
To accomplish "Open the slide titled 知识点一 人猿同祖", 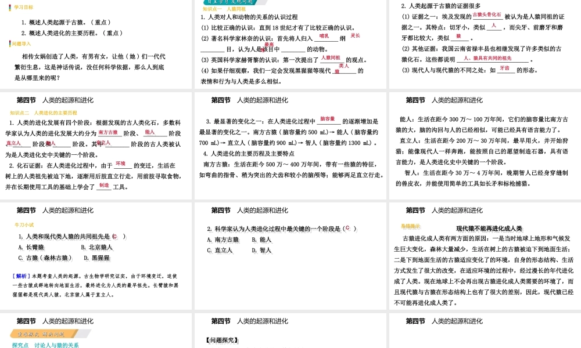I will point(290,44).
